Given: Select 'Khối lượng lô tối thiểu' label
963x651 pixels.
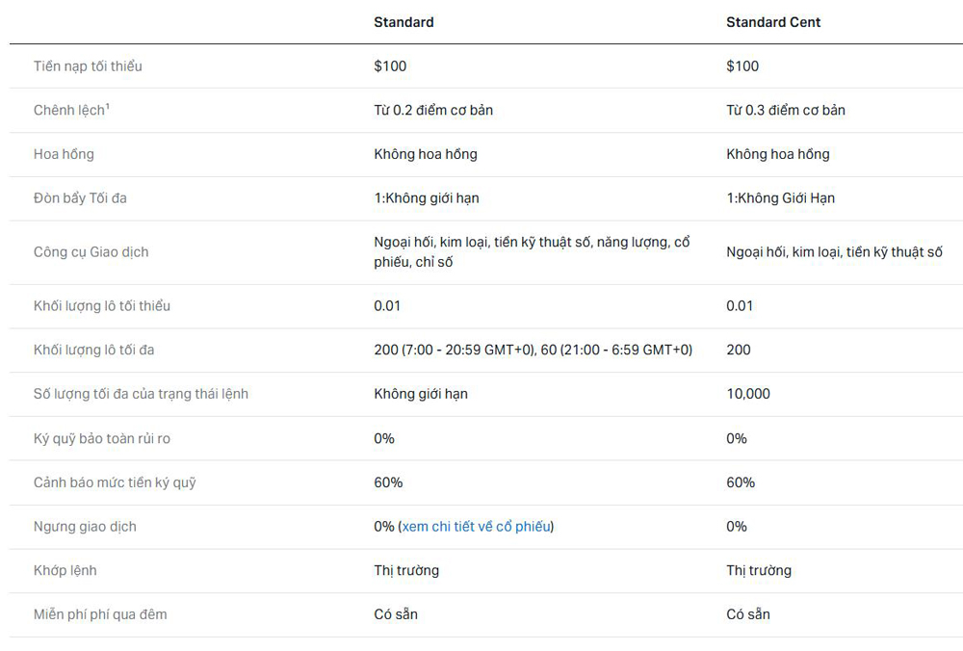Looking at the screenshot, I should 101,306.
